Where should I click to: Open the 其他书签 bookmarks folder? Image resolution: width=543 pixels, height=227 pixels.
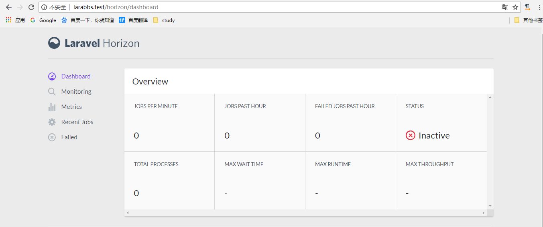tap(528, 20)
